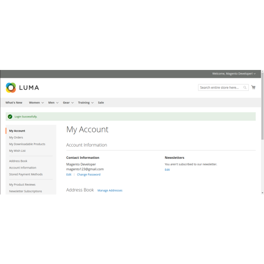This screenshot has height=264, width=264.
Task: Open My Orders in sidebar
Action: [16, 137]
